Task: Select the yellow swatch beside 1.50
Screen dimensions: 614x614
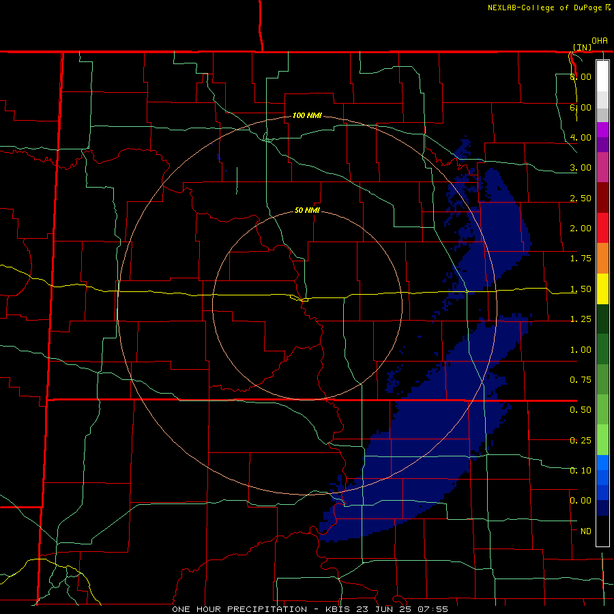Action: tap(602, 289)
